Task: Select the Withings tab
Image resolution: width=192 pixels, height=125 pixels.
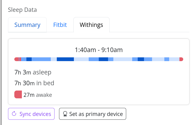Action: click(x=91, y=25)
